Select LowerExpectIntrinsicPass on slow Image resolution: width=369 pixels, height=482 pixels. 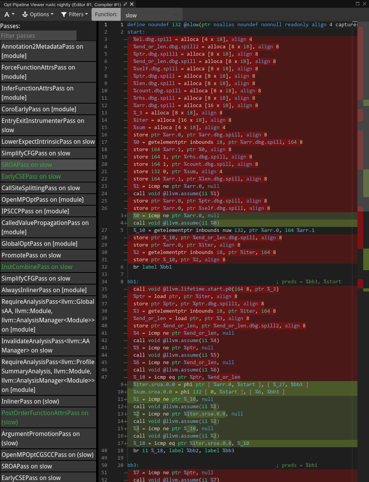[x=48, y=141]
